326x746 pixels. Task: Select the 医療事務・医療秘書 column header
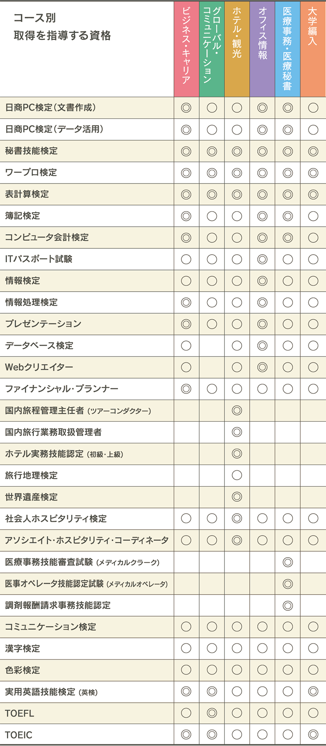288,49
